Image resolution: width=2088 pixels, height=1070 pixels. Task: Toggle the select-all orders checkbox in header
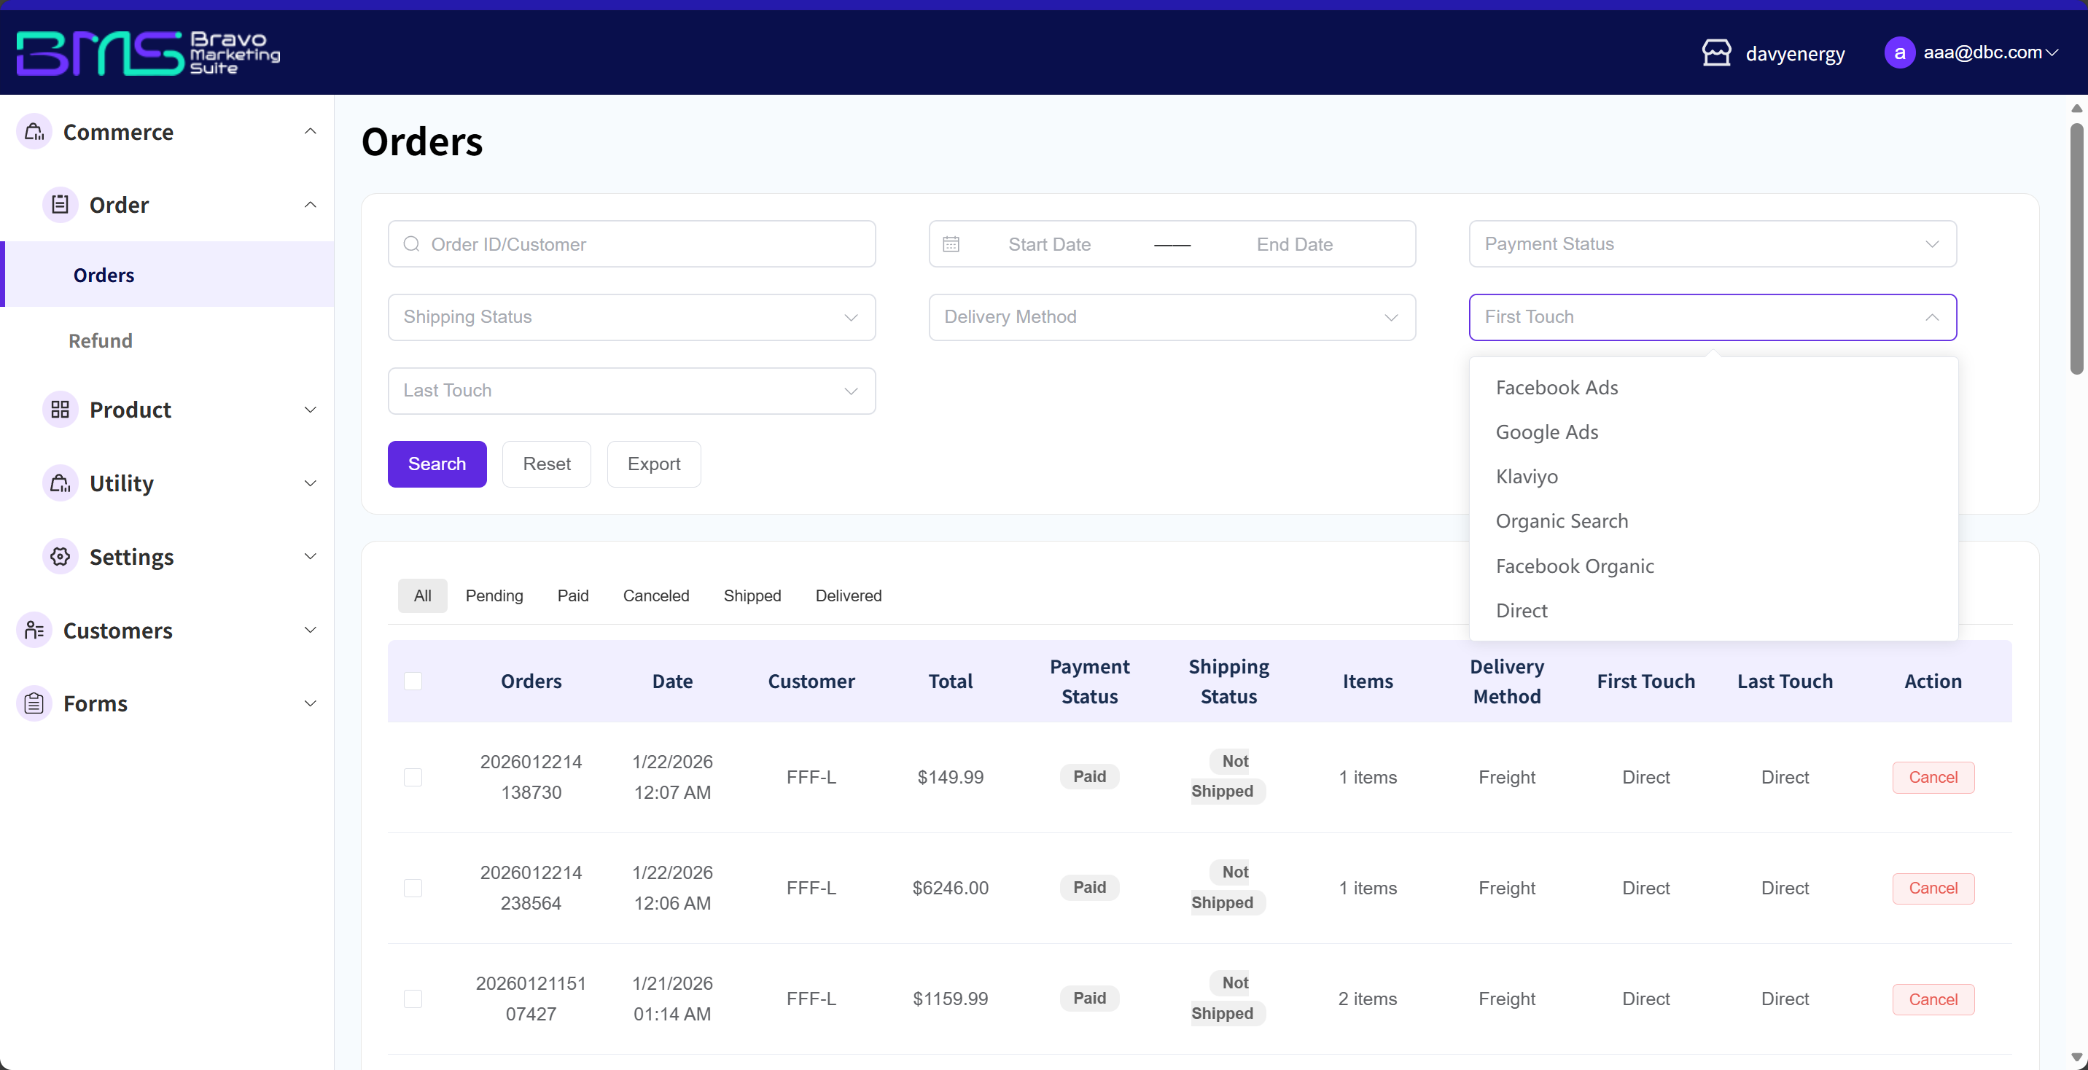(413, 681)
